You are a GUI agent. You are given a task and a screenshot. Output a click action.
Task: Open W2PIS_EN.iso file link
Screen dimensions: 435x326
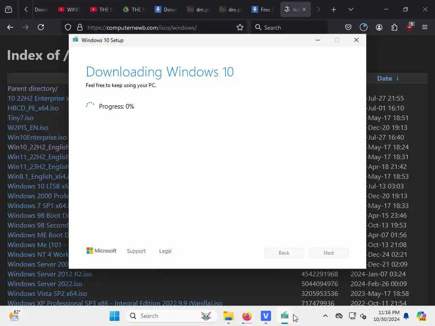(x=28, y=127)
